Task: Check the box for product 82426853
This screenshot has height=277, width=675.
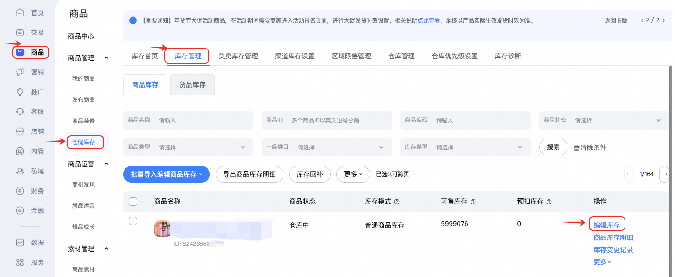Action: point(133,221)
